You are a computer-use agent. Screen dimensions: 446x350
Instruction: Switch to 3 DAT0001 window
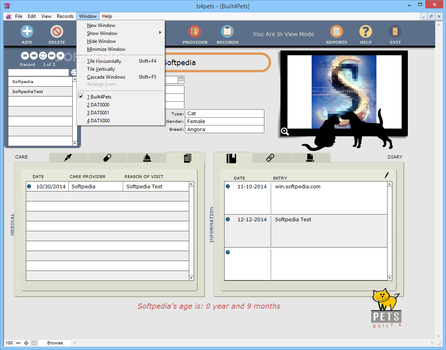[120, 112]
